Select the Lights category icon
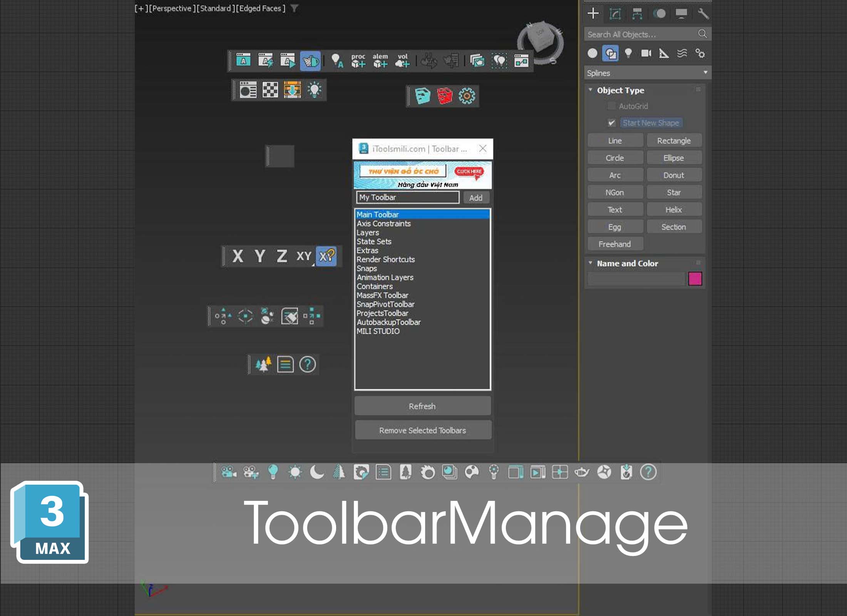Screen dimensions: 847x616 tap(628, 53)
